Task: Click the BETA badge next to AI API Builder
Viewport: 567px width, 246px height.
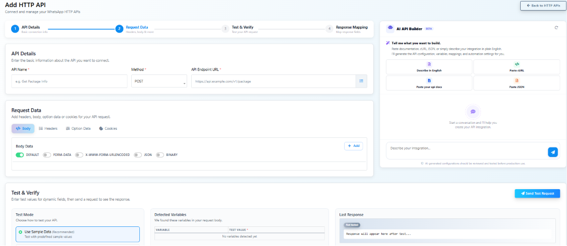Action: click(429, 28)
